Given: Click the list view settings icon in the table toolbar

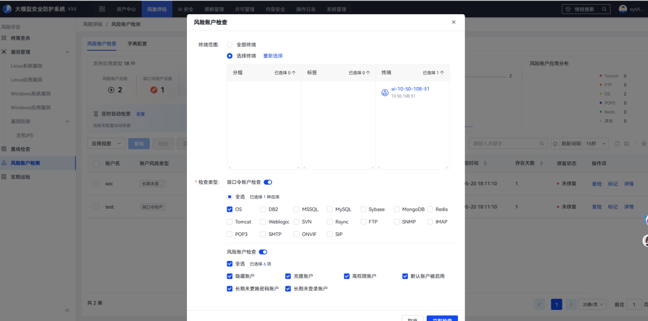Looking at the screenshot, I should (627, 144).
